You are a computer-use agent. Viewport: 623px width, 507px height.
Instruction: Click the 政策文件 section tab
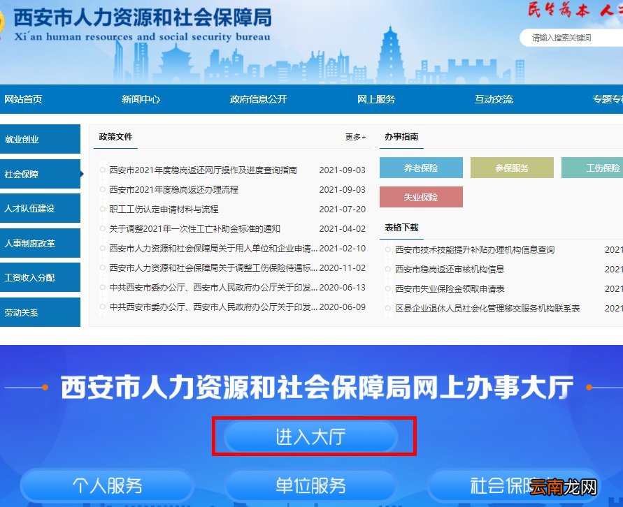click(x=115, y=137)
